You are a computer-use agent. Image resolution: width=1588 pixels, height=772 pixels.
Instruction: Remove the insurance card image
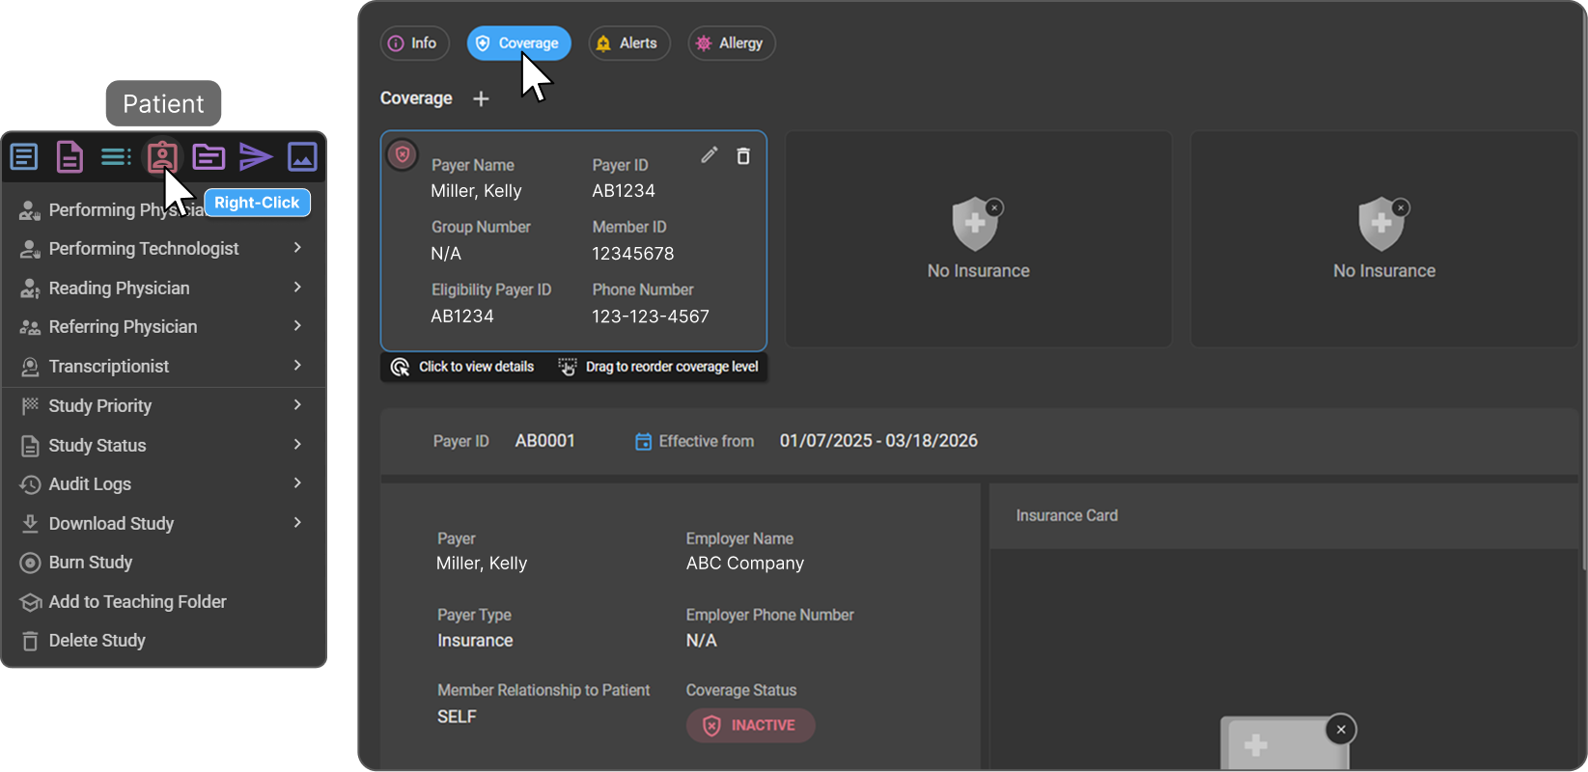(1340, 730)
